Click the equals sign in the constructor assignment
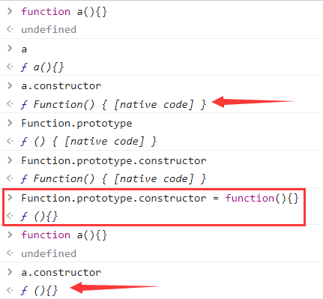Viewport: 323px width, 299px height. [216, 199]
